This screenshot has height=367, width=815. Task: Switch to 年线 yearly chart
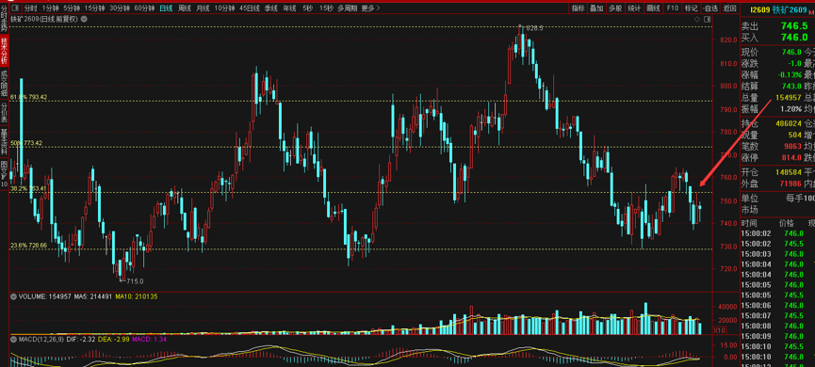point(289,8)
